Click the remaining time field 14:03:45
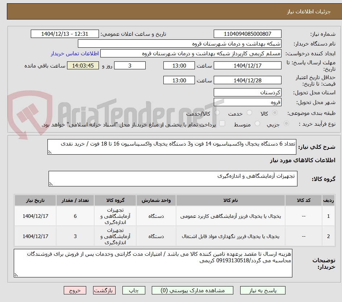The height and width of the screenshot is (302, 342). [x=83, y=65]
